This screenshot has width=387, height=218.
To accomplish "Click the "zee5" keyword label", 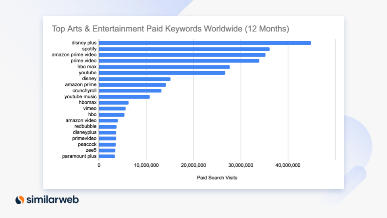I will (x=91, y=150).
